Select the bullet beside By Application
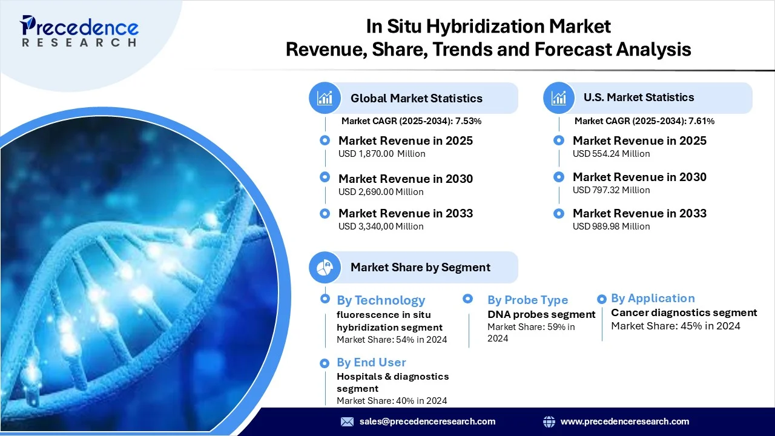 [x=602, y=299]
